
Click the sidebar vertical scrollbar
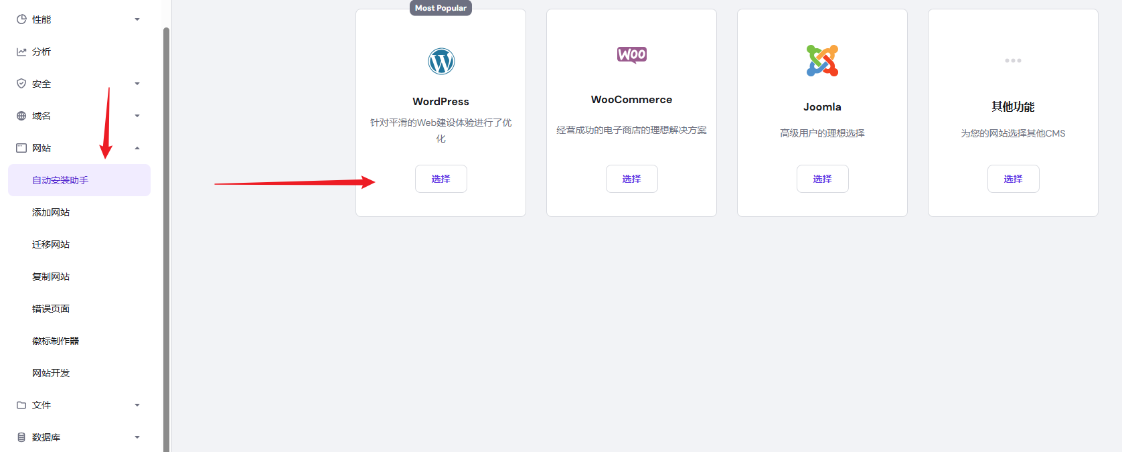[166, 239]
